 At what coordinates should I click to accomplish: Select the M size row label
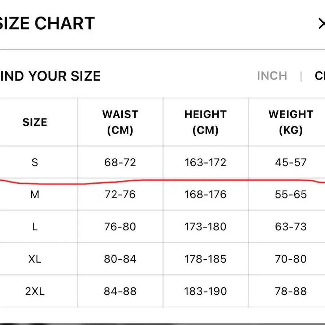click(x=35, y=195)
